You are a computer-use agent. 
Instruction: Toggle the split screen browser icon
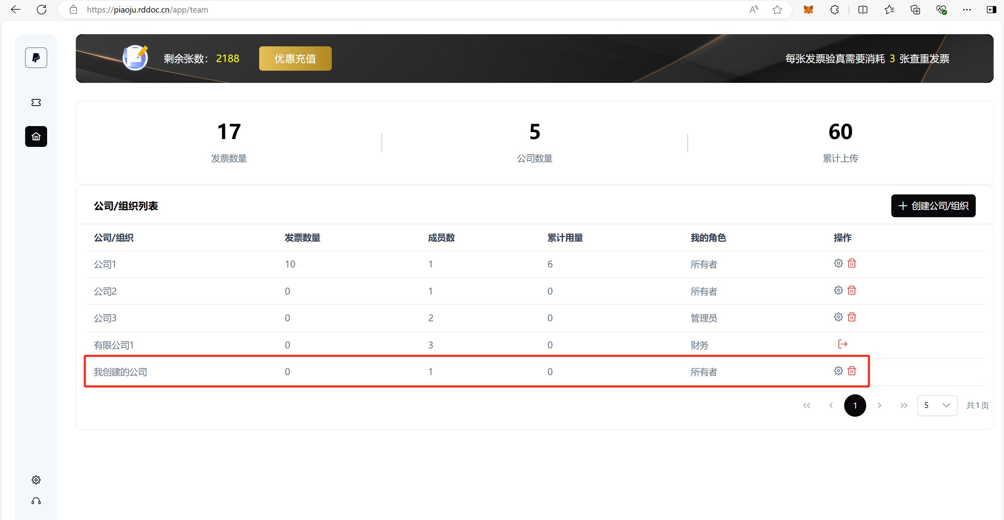(863, 10)
